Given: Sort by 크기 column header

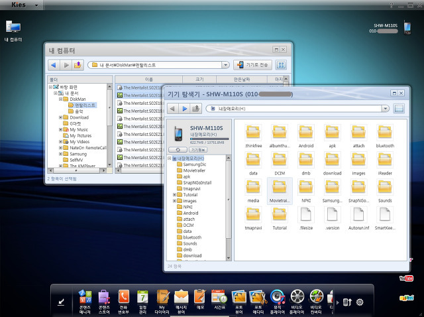Looking at the screenshot, I should [x=199, y=80].
